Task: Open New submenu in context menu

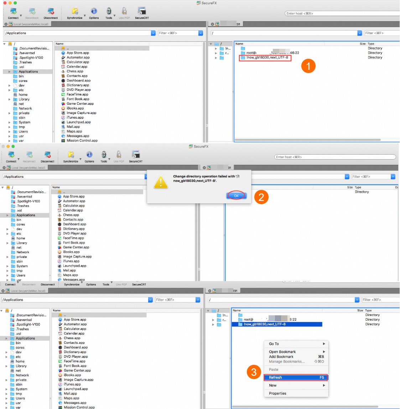Action: click(296, 385)
